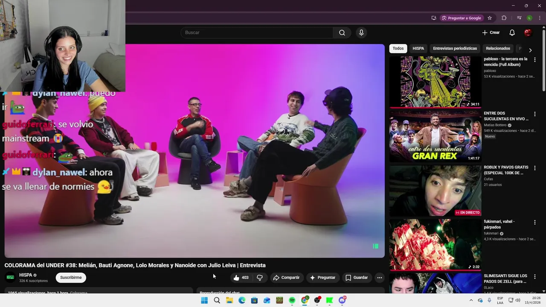Image resolution: width=546 pixels, height=307 pixels.
Task: Open options for pabloxo album video
Action: pos(535,60)
